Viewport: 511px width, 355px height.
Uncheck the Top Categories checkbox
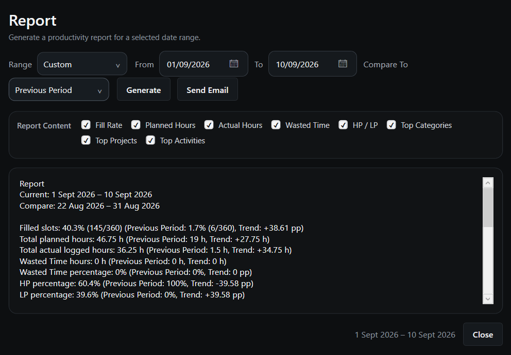tap(391, 125)
